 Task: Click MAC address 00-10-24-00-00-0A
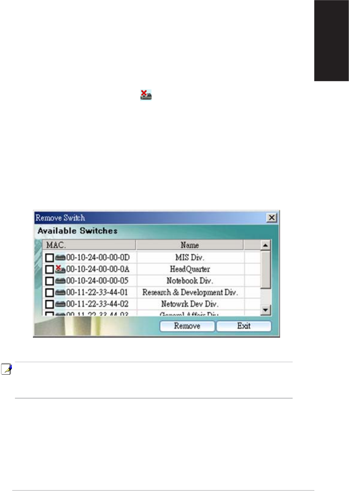pyautogui.click(x=98, y=269)
